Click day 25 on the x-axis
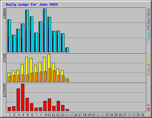The height and width of the screenshot is (118, 152). 116,115
